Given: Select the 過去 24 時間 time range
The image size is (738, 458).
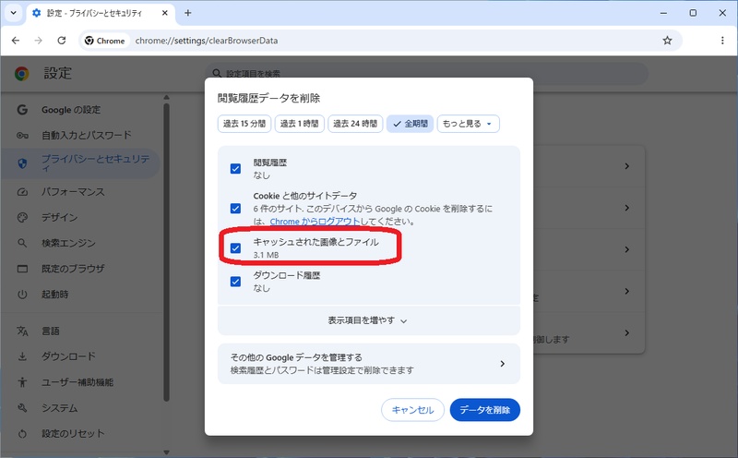Looking at the screenshot, I should [x=355, y=124].
